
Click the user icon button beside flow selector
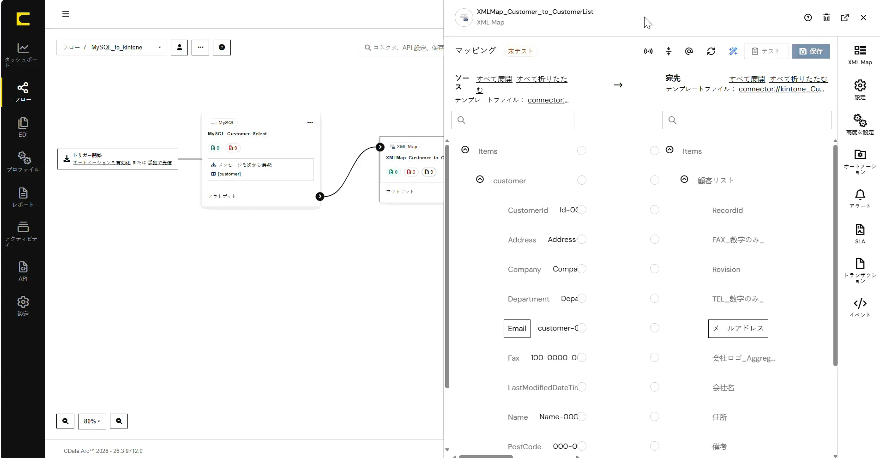(x=179, y=47)
